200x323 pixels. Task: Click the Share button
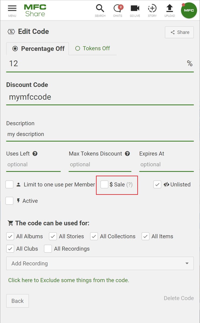pyautogui.click(x=179, y=32)
